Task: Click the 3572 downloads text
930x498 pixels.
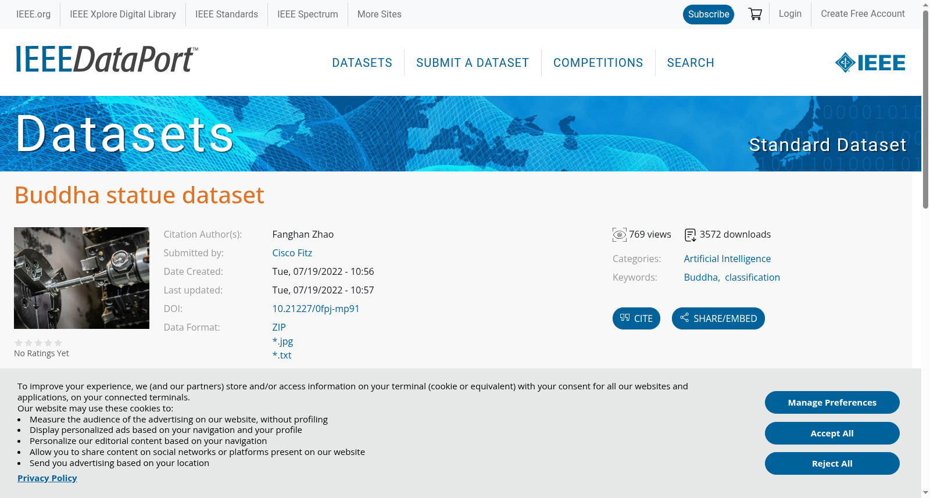Action: pos(735,234)
